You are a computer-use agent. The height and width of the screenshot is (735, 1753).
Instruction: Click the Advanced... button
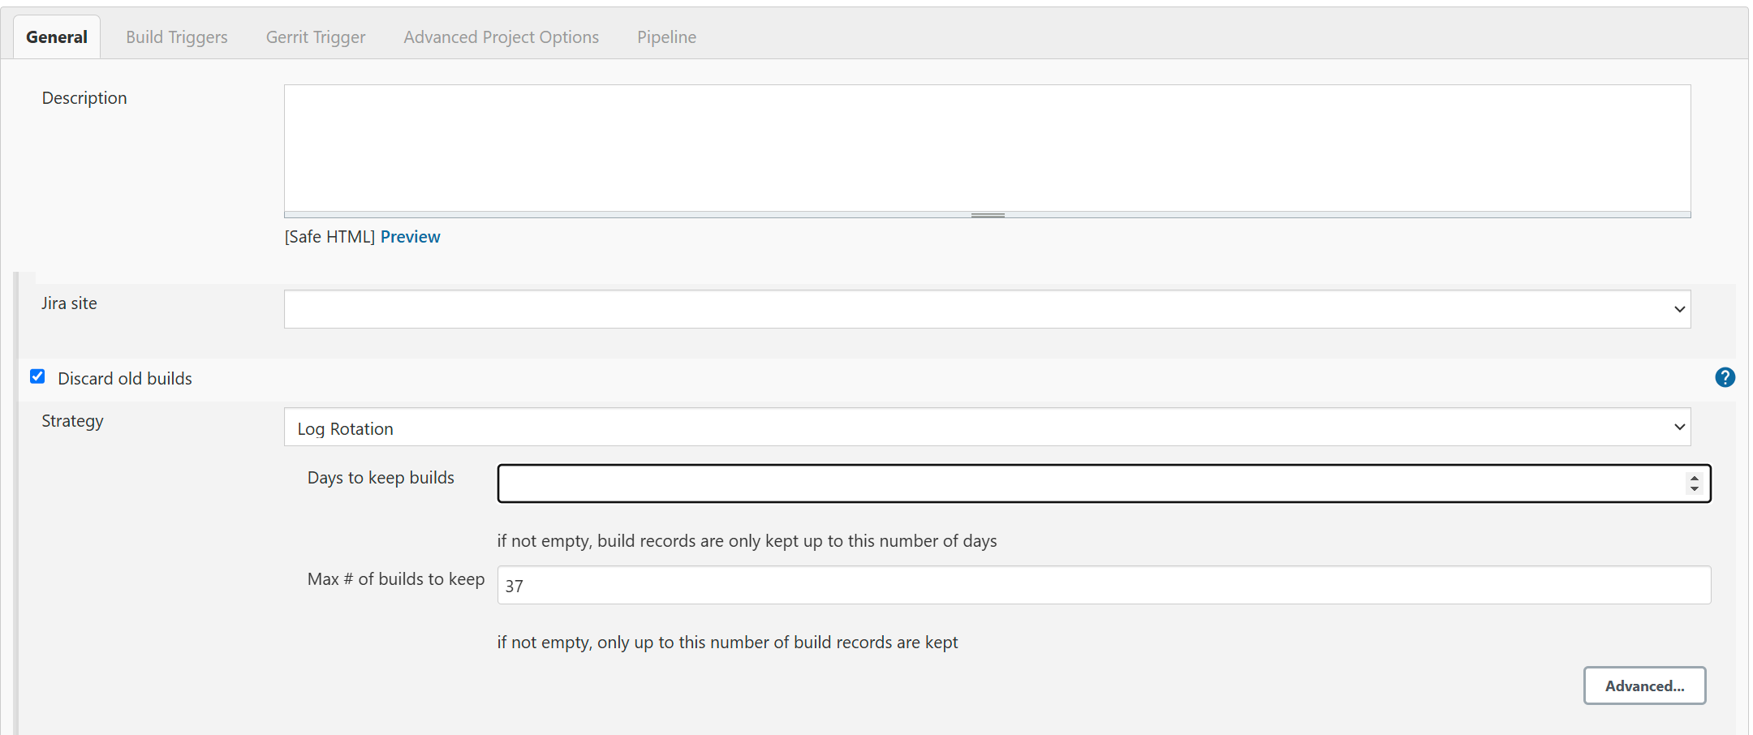coord(1645,686)
